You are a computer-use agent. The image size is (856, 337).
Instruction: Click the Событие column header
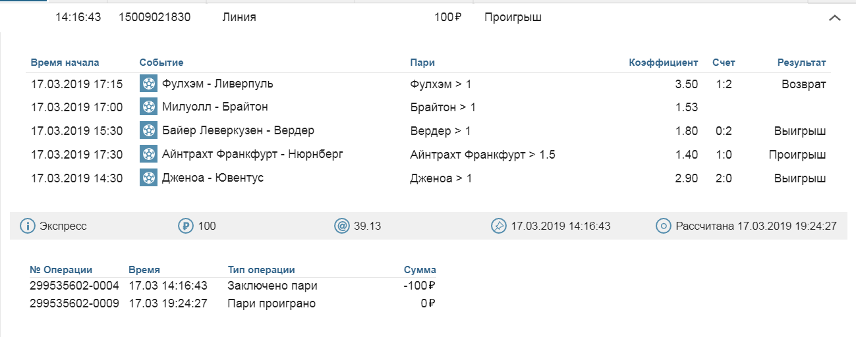tap(161, 63)
